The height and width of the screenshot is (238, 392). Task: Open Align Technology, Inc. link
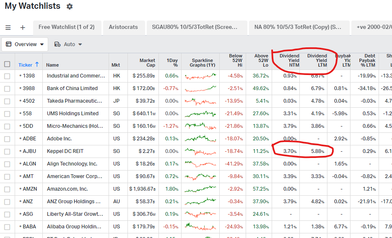pos(72,163)
